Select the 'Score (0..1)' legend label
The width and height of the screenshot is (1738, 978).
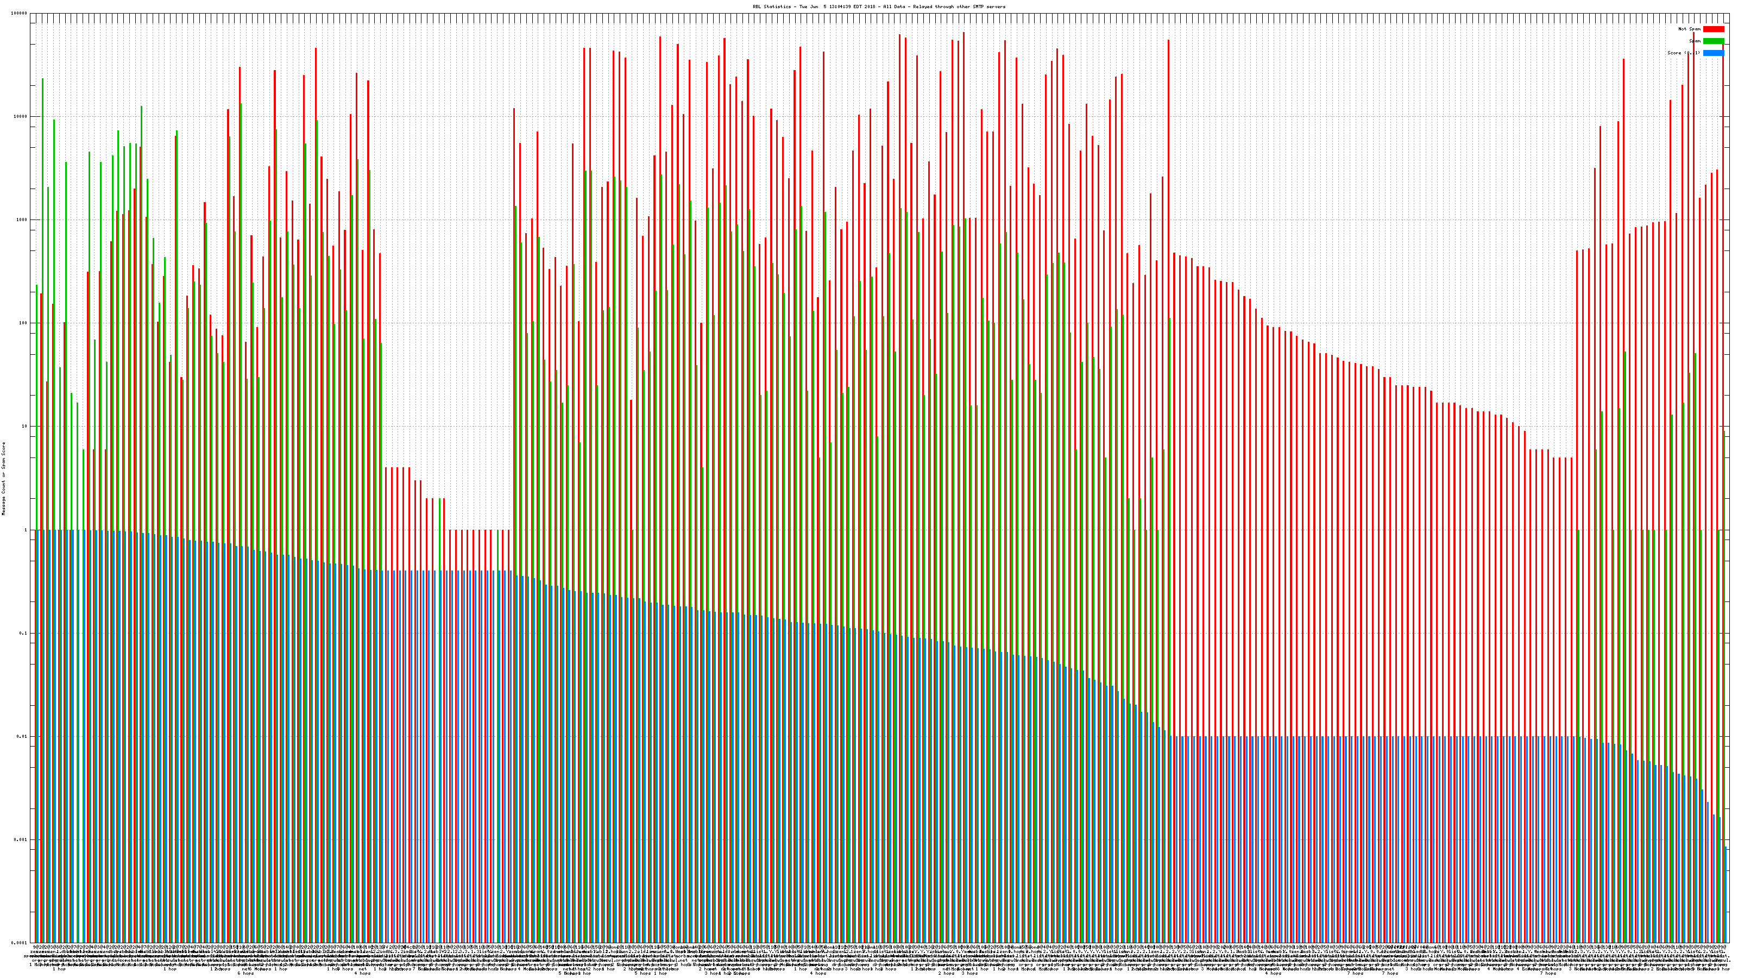click(1683, 53)
